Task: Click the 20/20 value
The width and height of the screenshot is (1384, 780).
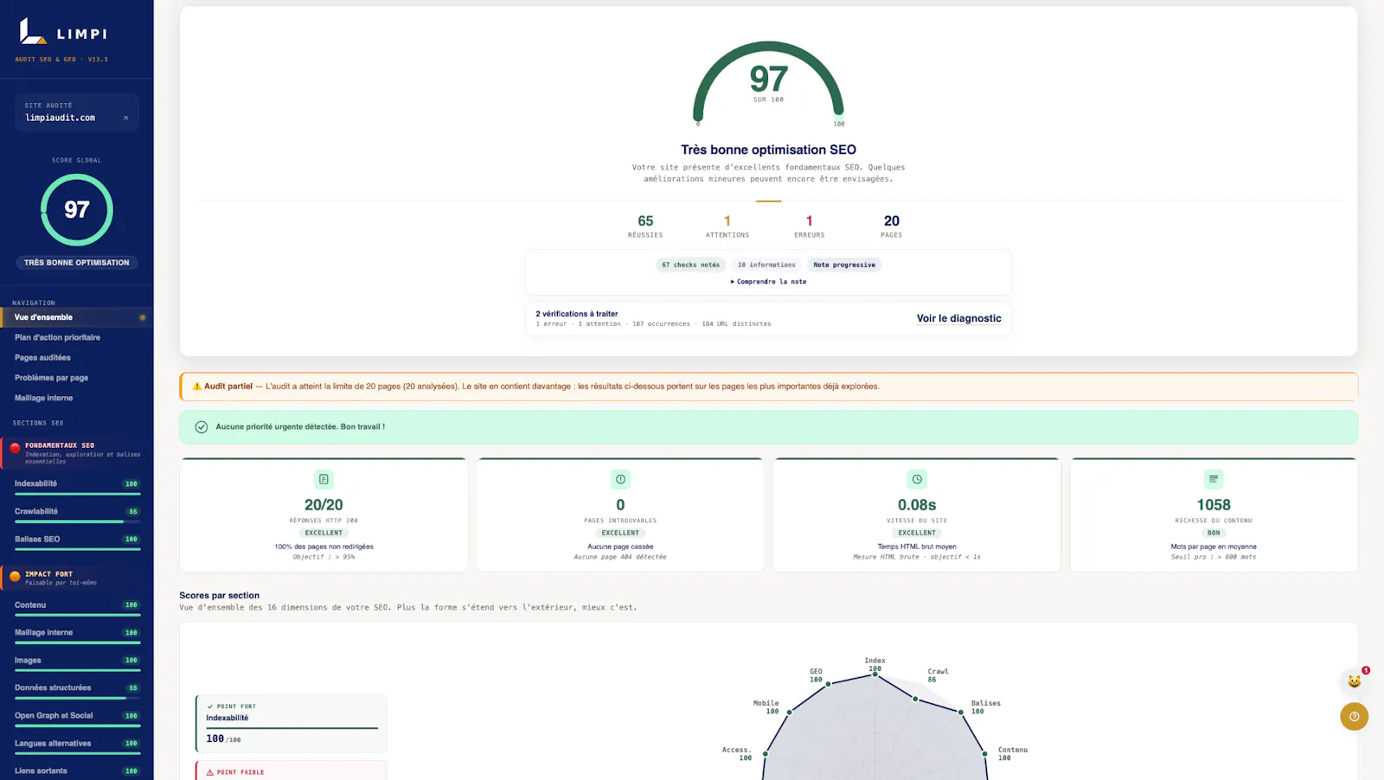Action: coord(324,505)
